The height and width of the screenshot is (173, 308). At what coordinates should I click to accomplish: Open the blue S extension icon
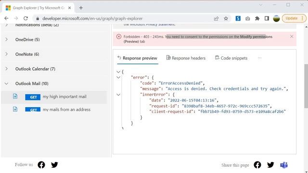238,18
